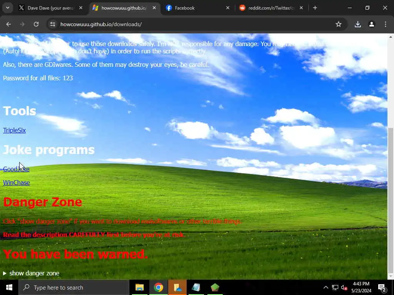Open the notification center icon

[382, 288]
